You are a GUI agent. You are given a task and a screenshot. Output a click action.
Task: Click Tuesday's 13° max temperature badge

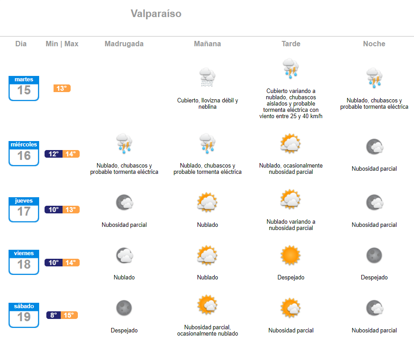coord(62,88)
